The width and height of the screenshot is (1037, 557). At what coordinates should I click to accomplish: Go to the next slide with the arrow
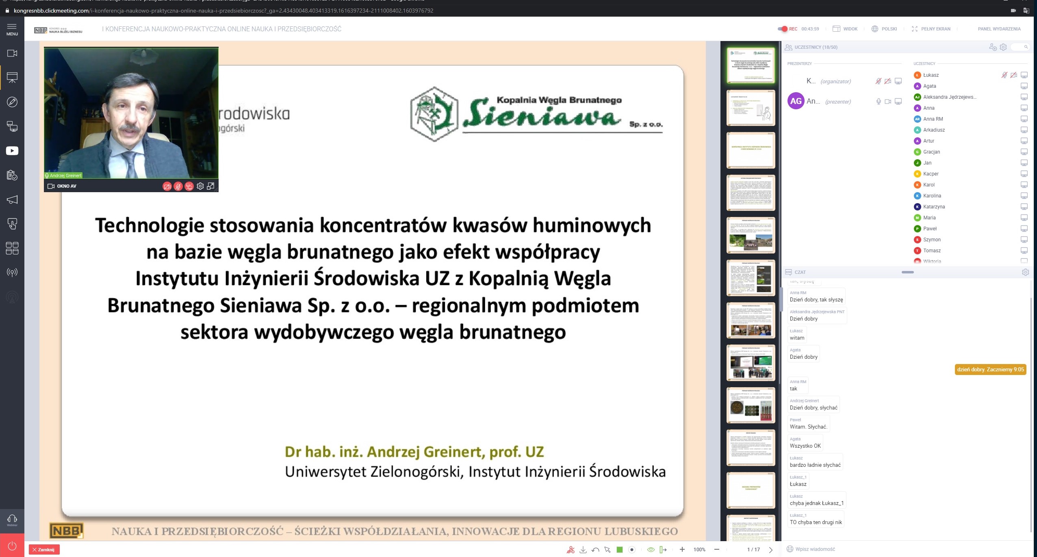(x=771, y=550)
